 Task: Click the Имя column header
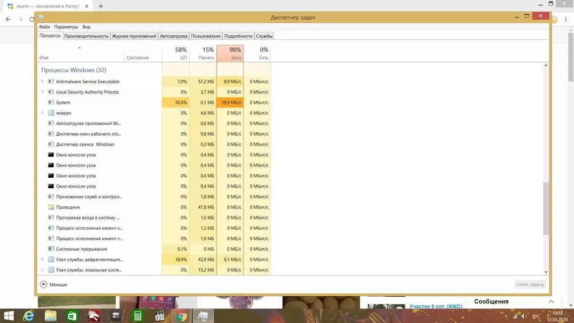(81, 53)
